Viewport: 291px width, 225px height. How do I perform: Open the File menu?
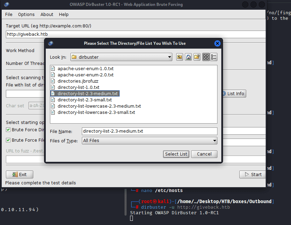coord(9,15)
